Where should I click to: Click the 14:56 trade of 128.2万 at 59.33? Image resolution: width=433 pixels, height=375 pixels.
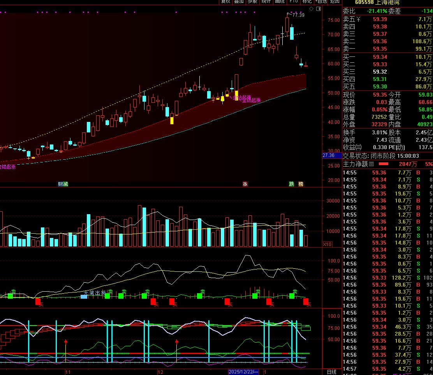coord(387,278)
